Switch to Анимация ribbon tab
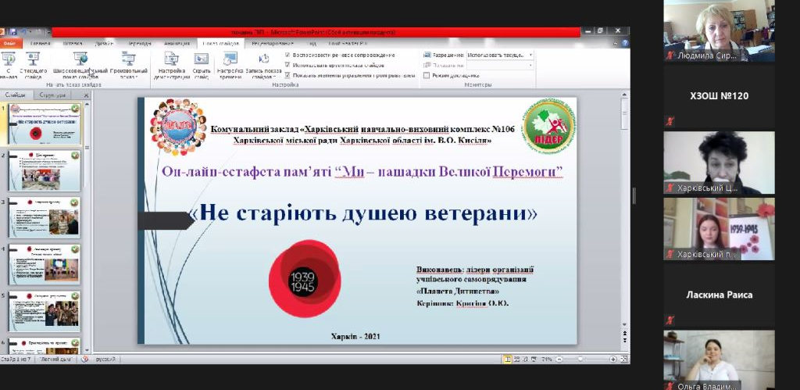The width and height of the screenshot is (800, 390). click(176, 44)
